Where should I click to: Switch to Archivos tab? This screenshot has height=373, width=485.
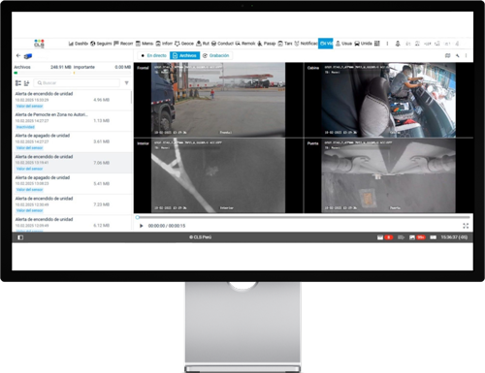click(184, 55)
